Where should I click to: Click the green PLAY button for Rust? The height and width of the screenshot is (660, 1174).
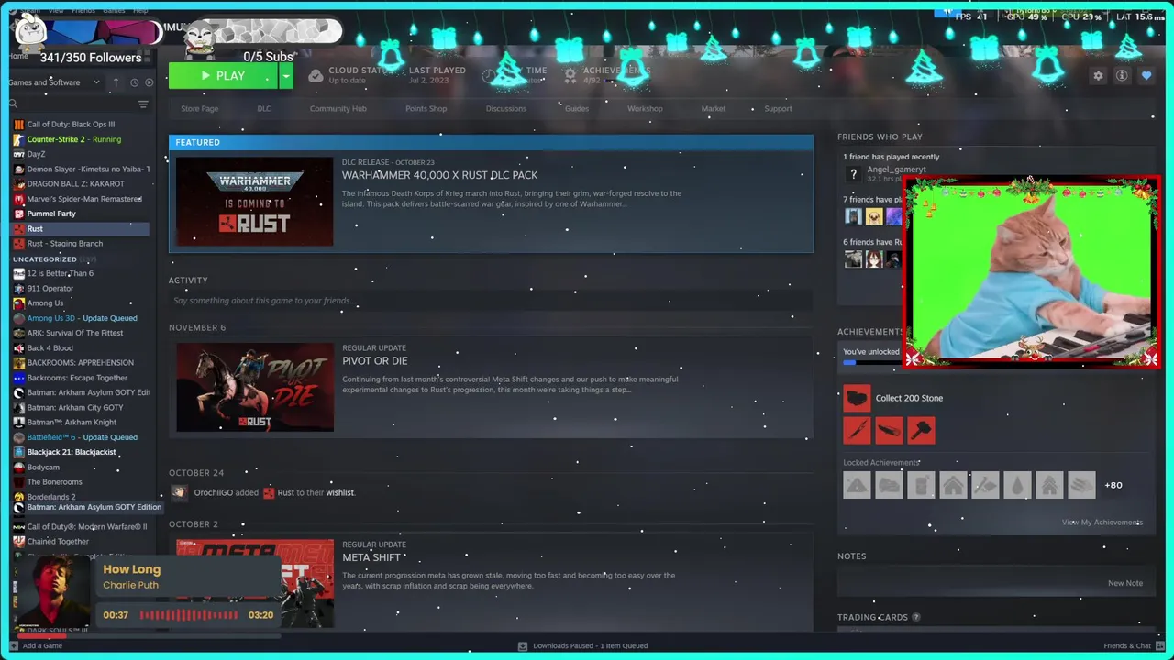tap(223, 76)
